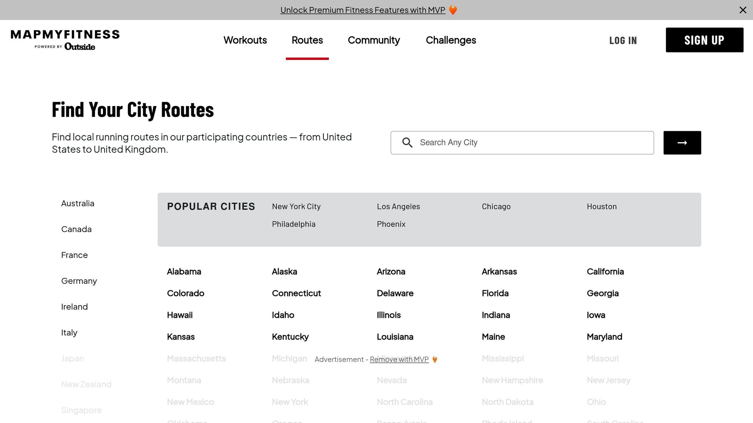This screenshot has width=753, height=423.
Task: Navigate to the Community page
Action: pyautogui.click(x=374, y=40)
